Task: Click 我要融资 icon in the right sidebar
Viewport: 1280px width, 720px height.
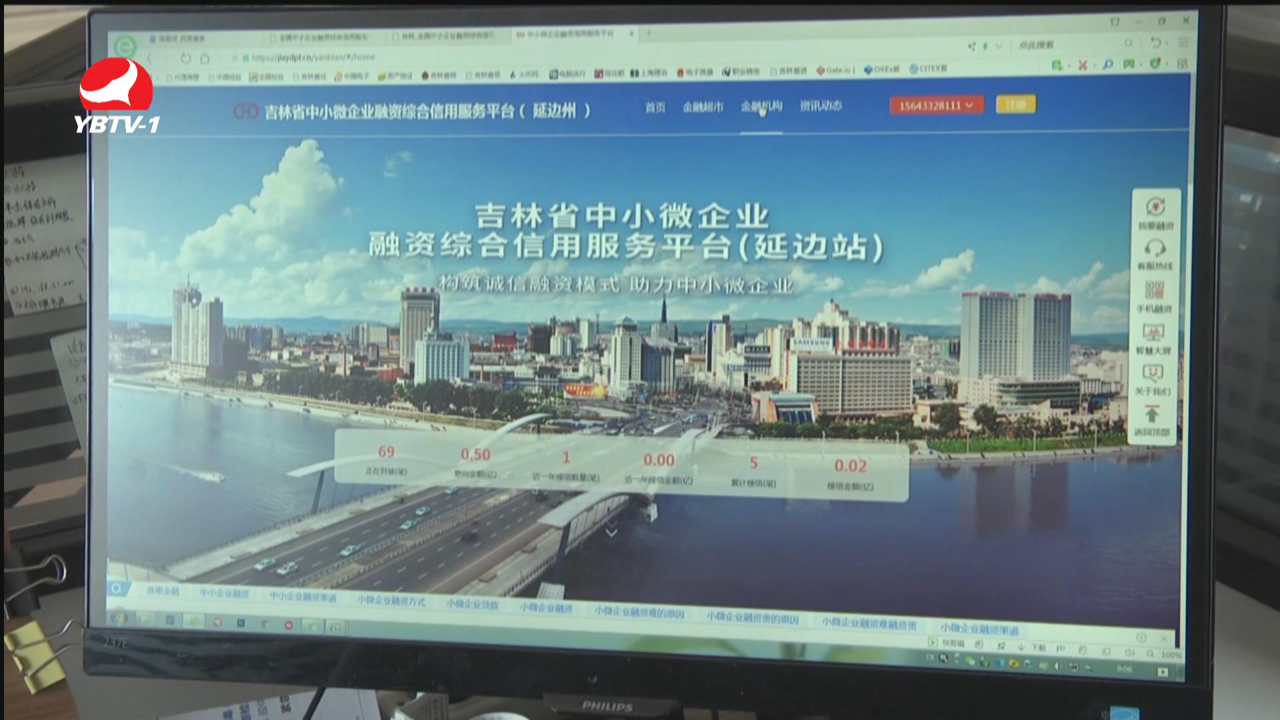Action: (x=1154, y=213)
